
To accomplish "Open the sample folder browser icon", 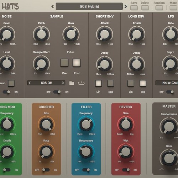I will tap(72, 83).
